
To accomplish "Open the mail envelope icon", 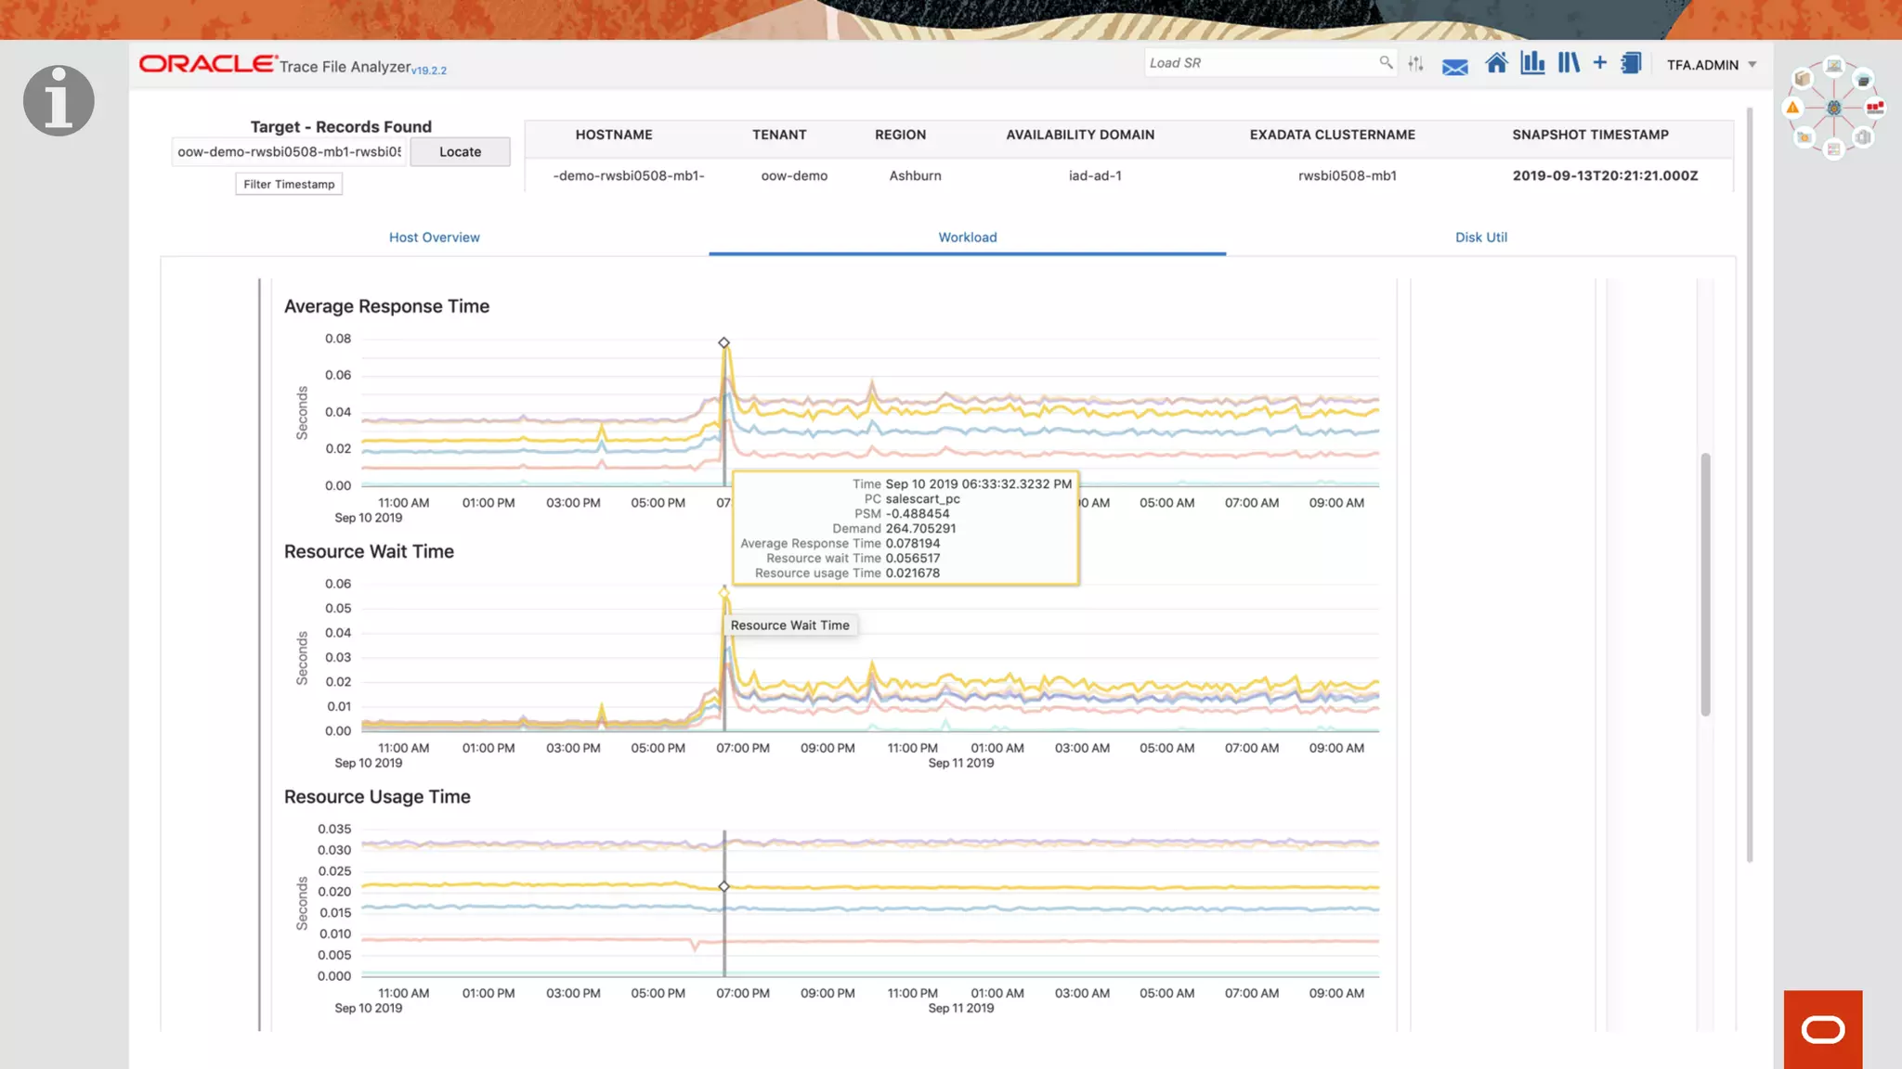I will coord(1454,66).
